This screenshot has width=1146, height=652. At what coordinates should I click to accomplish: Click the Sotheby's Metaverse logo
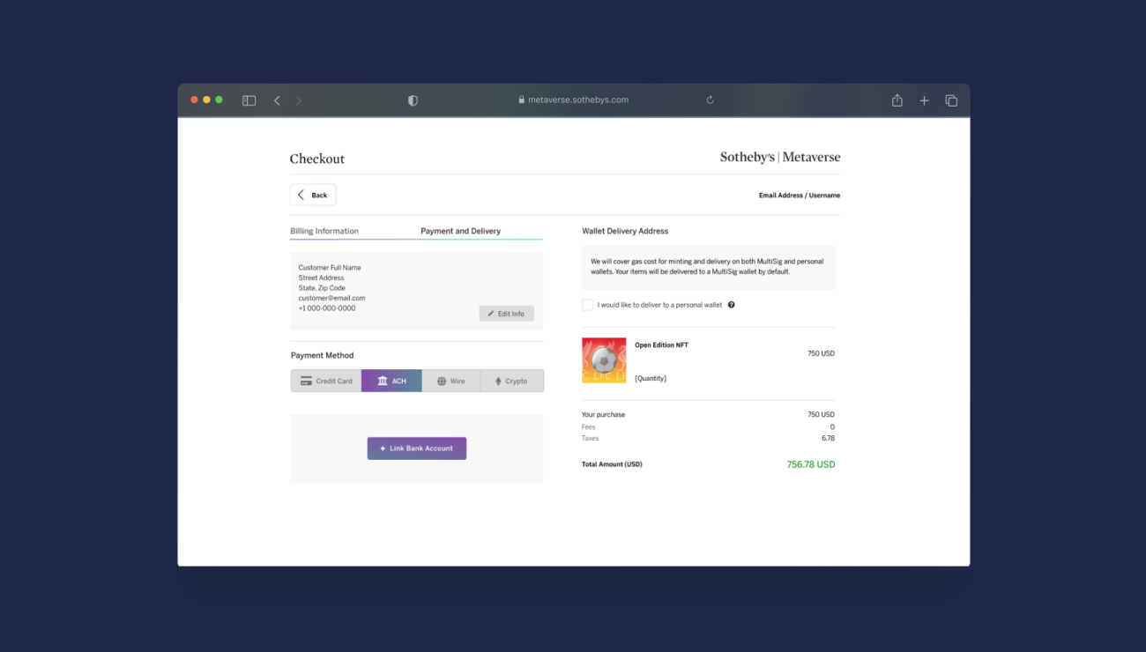780,157
